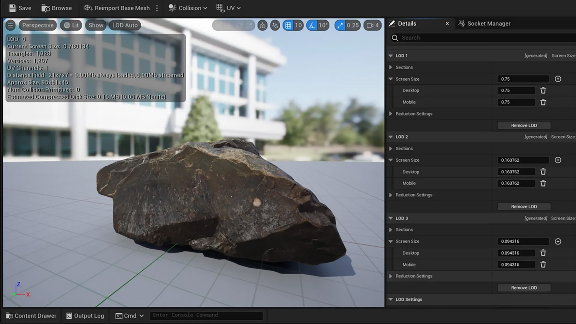Click the Save icon in toolbar
576x324 pixels.
click(x=13, y=8)
